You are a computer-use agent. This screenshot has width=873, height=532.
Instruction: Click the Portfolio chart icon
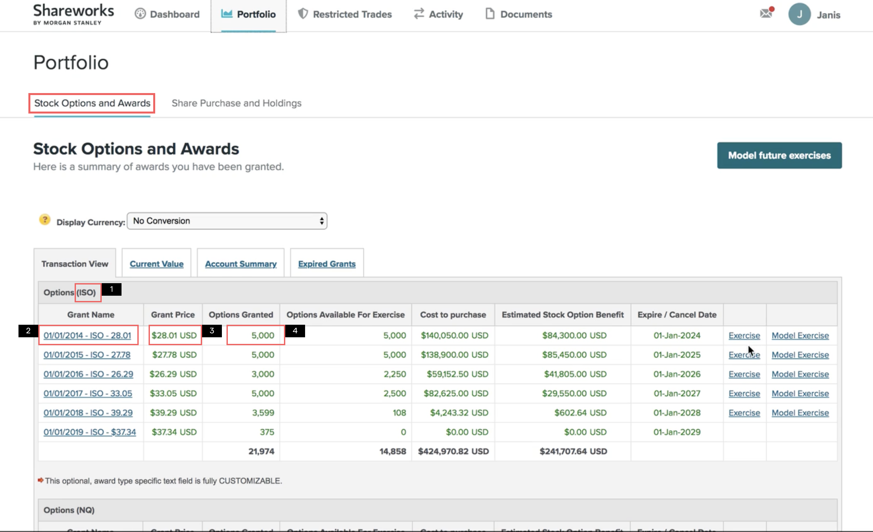[227, 14]
